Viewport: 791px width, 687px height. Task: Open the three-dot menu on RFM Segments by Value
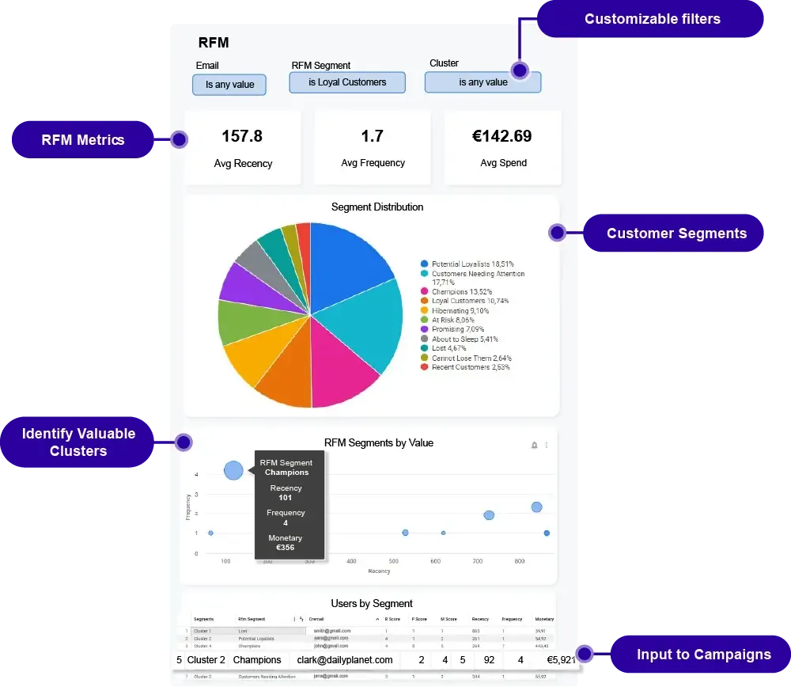pyautogui.click(x=547, y=446)
